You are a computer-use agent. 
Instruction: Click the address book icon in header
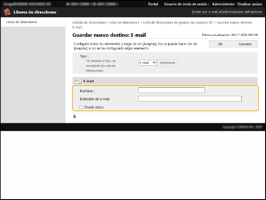click(x=7, y=12)
